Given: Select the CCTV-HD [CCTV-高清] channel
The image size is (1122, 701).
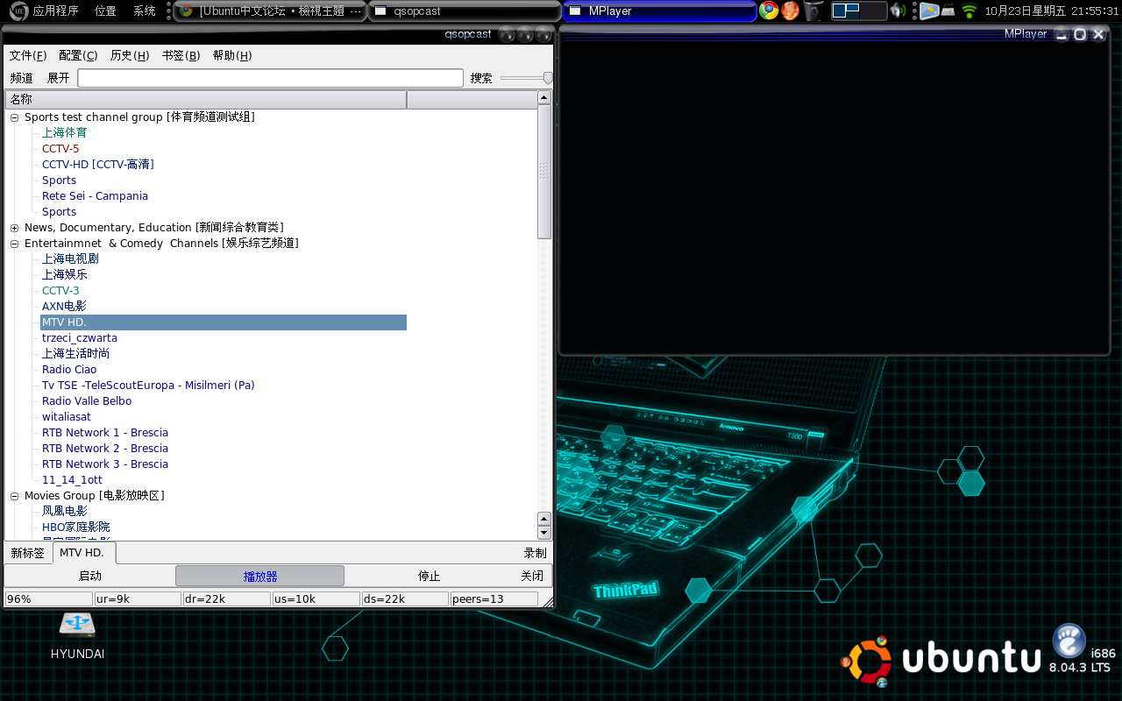Looking at the screenshot, I should point(98,165).
